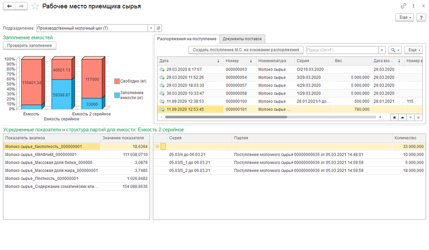Copy link using the chain icon
This screenshot has height=250, width=429.
(x=403, y=6)
